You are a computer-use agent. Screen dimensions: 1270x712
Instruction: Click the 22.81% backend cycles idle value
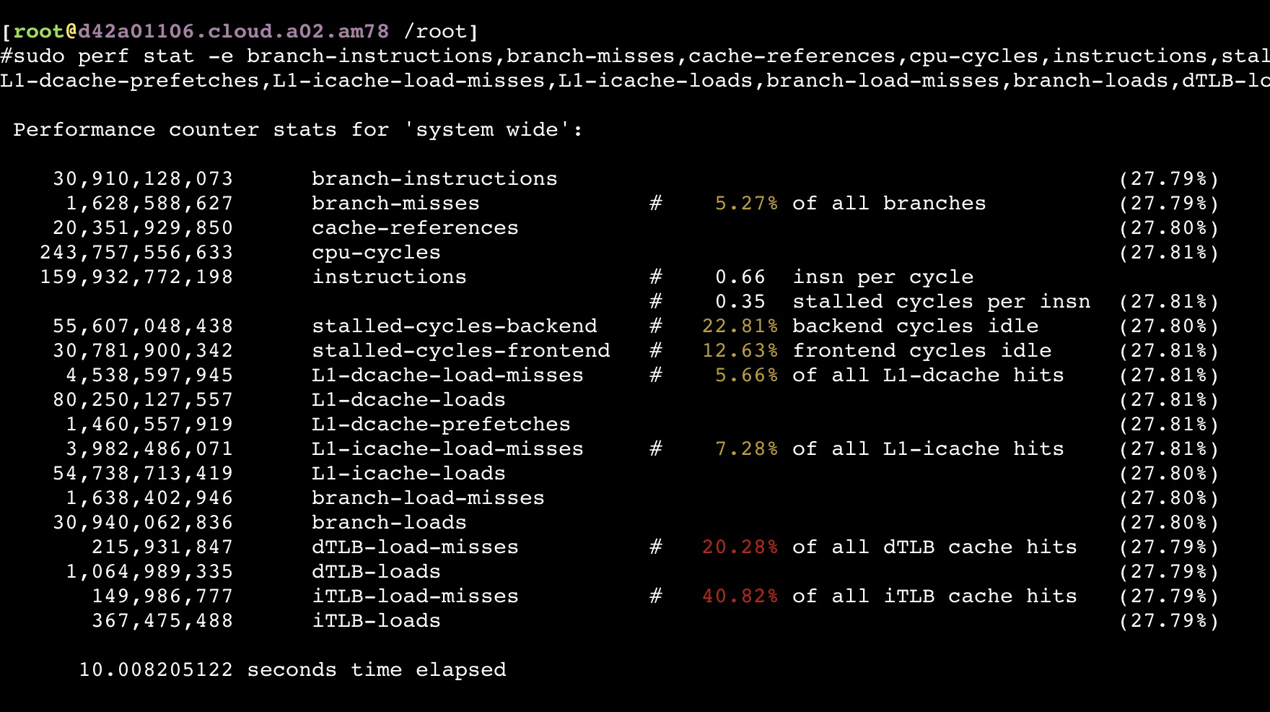740,326
